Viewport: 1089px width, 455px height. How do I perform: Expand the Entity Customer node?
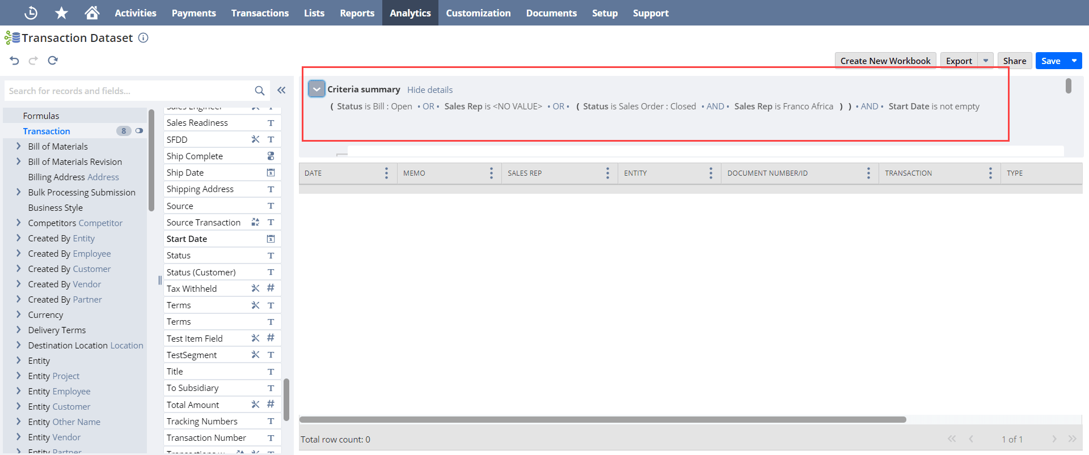click(19, 406)
